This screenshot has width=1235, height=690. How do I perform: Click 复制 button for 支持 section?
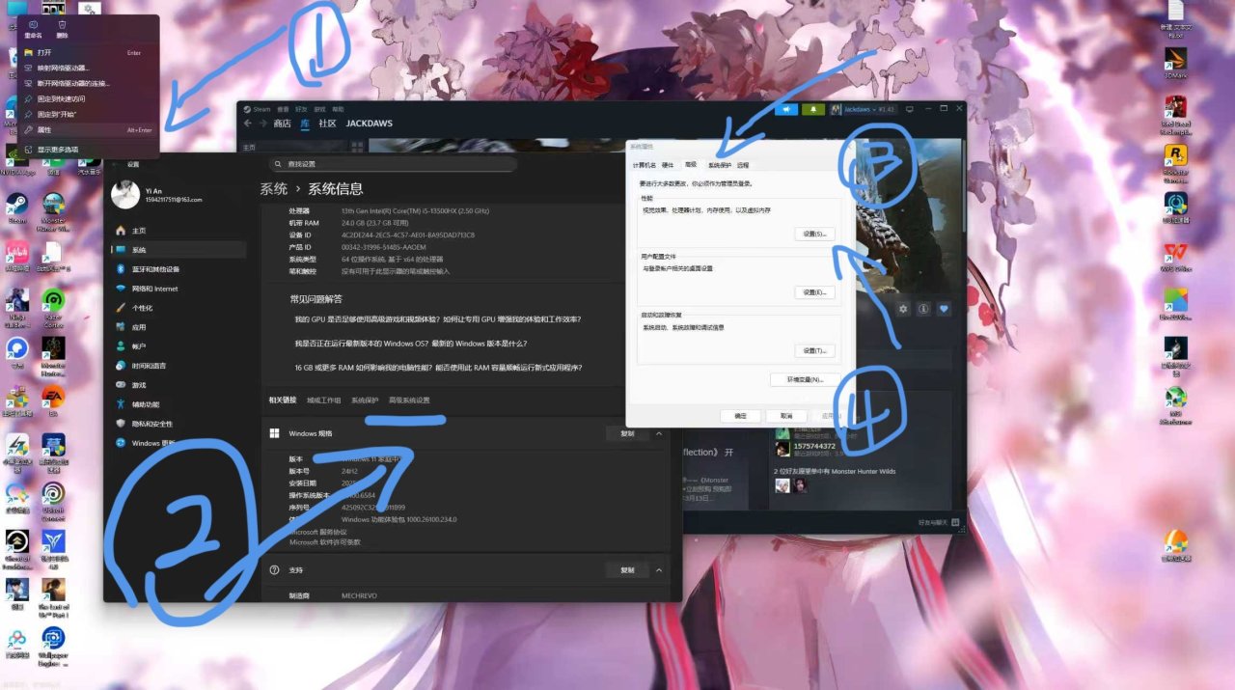pos(627,570)
